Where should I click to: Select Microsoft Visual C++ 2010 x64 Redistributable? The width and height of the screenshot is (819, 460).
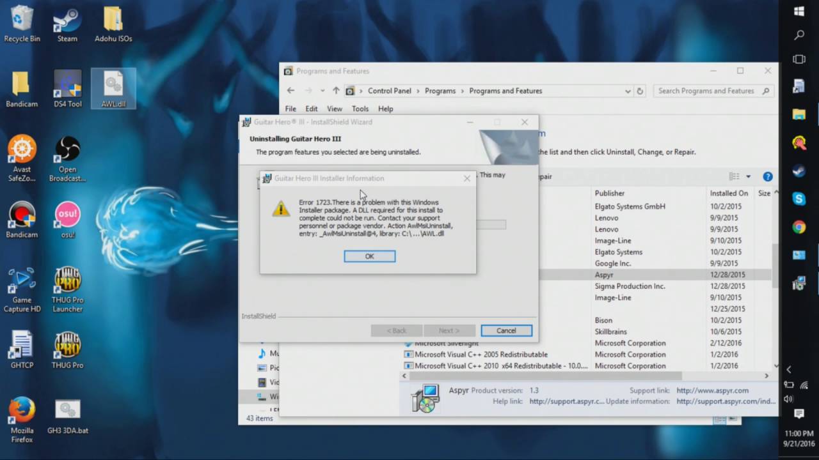pyautogui.click(x=501, y=366)
